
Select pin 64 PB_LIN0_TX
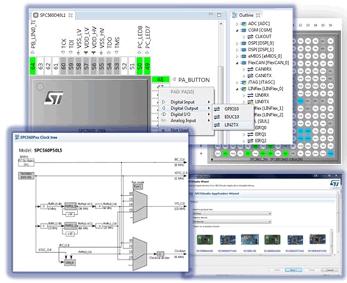[32, 66]
